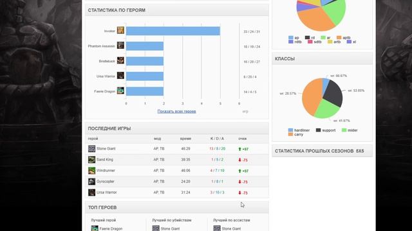
Task: Click the K / D / A column header
Action: coord(218,139)
